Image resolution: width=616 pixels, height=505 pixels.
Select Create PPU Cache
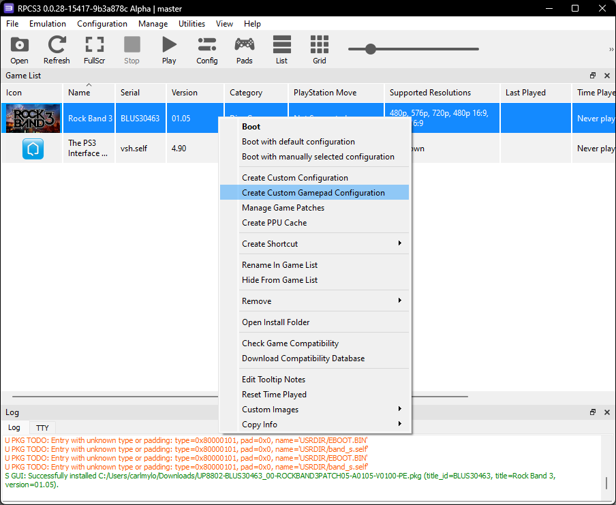(x=314, y=222)
